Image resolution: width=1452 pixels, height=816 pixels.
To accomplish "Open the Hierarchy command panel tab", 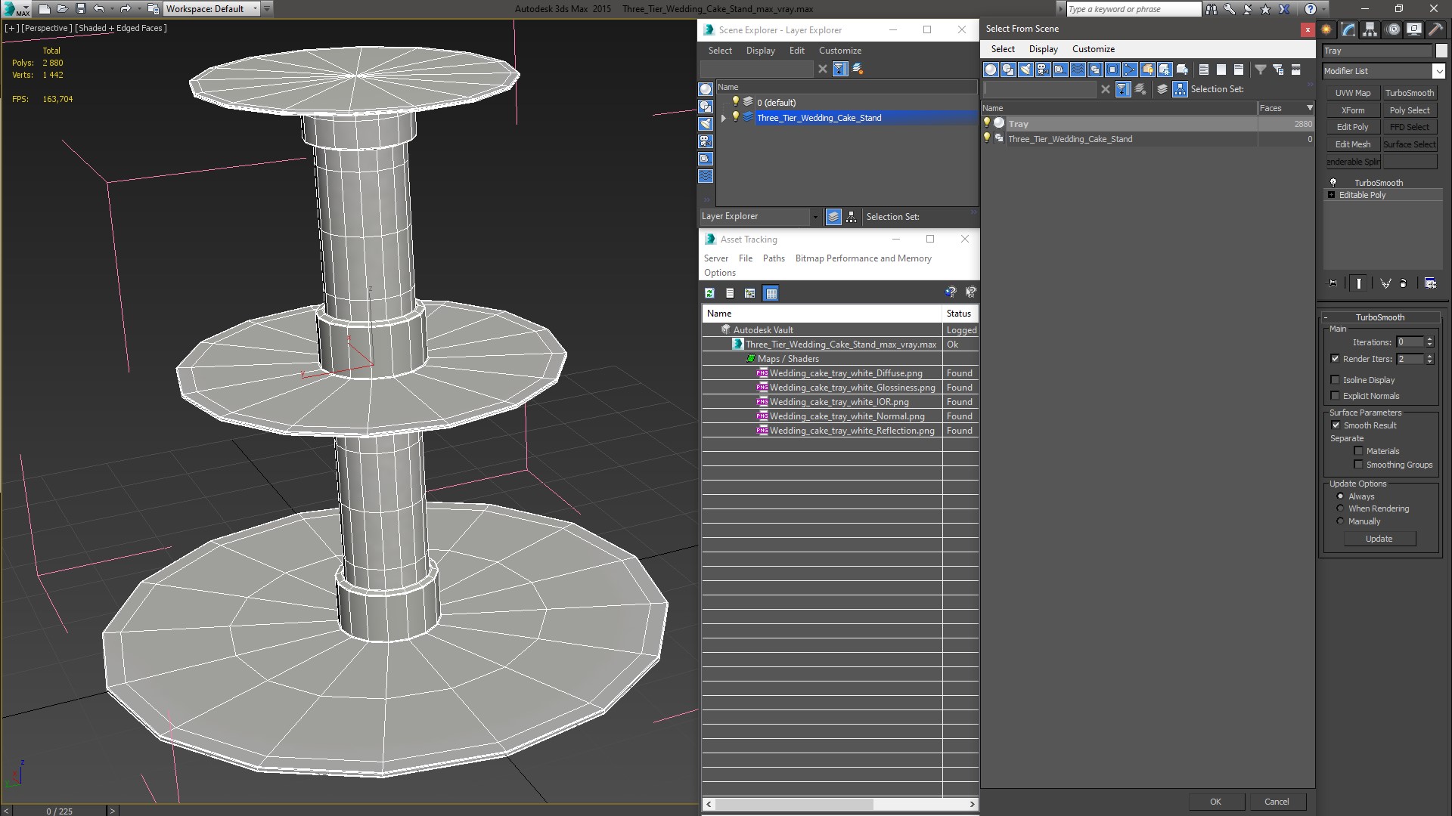I will [1370, 29].
